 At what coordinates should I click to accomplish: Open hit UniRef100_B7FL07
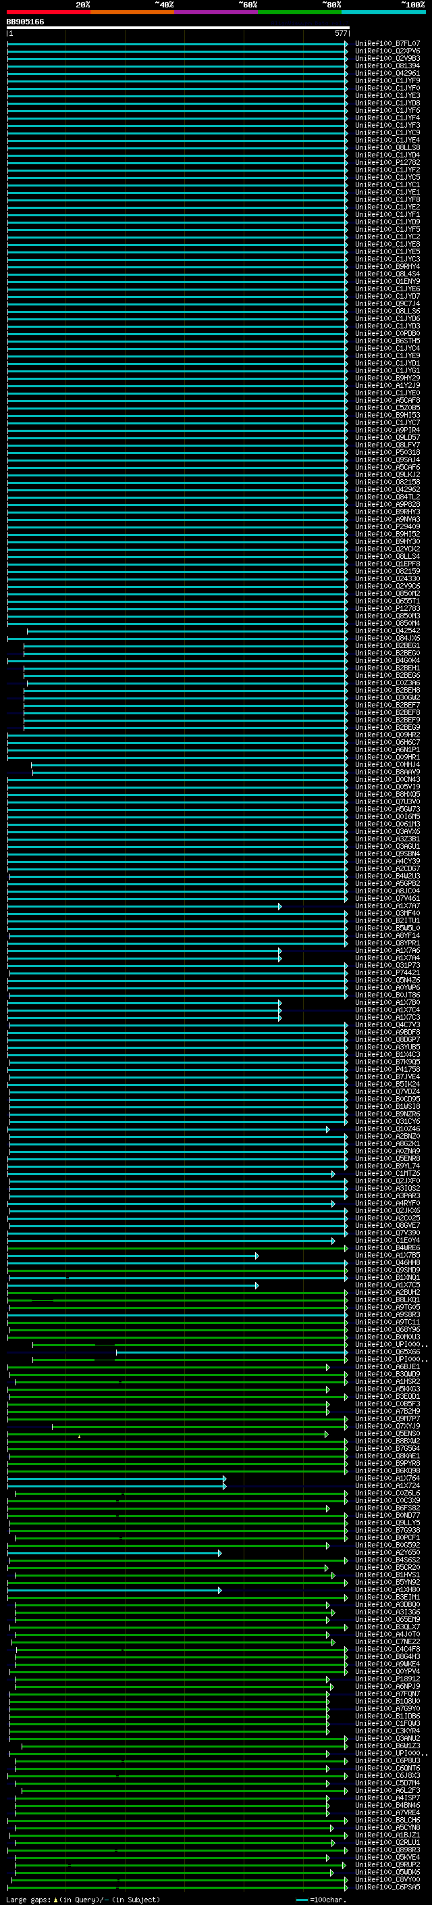tap(387, 44)
